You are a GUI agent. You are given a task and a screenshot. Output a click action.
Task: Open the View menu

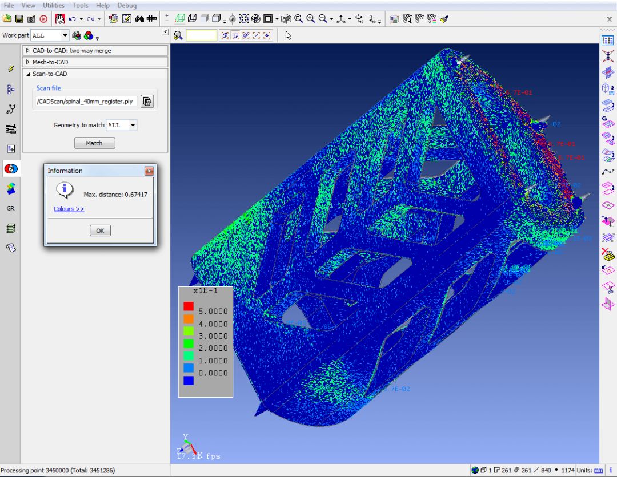(28, 6)
